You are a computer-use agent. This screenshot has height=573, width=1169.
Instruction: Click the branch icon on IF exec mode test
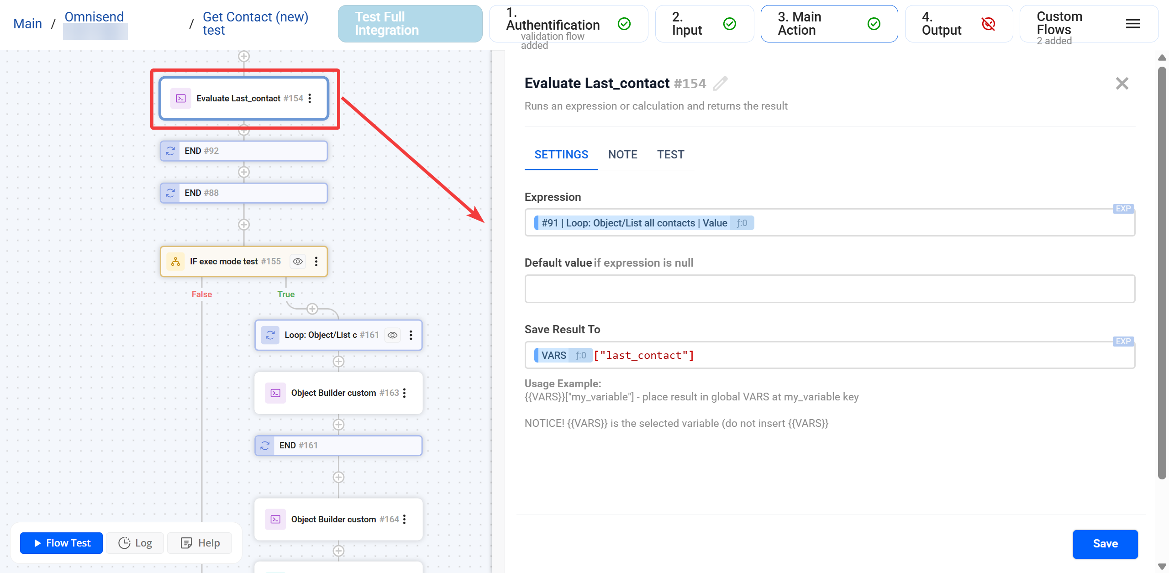(x=175, y=261)
